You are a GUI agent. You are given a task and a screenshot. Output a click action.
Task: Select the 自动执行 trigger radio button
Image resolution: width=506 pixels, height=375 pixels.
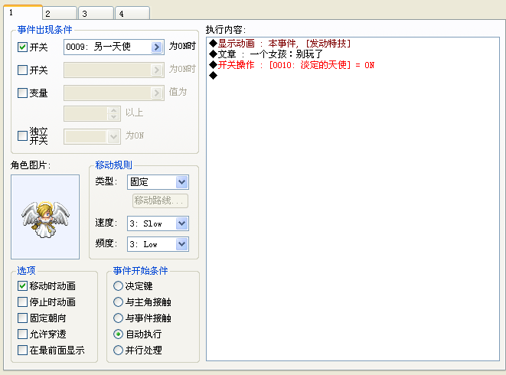point(118,334)
